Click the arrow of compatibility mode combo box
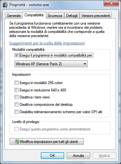The image size is (121, 164). 85,64
